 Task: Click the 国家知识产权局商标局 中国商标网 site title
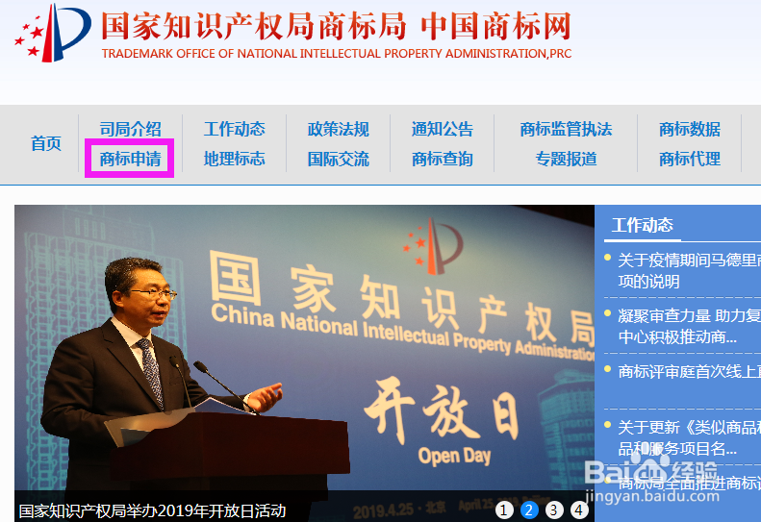pyautogui.click(x=336, y=26)
